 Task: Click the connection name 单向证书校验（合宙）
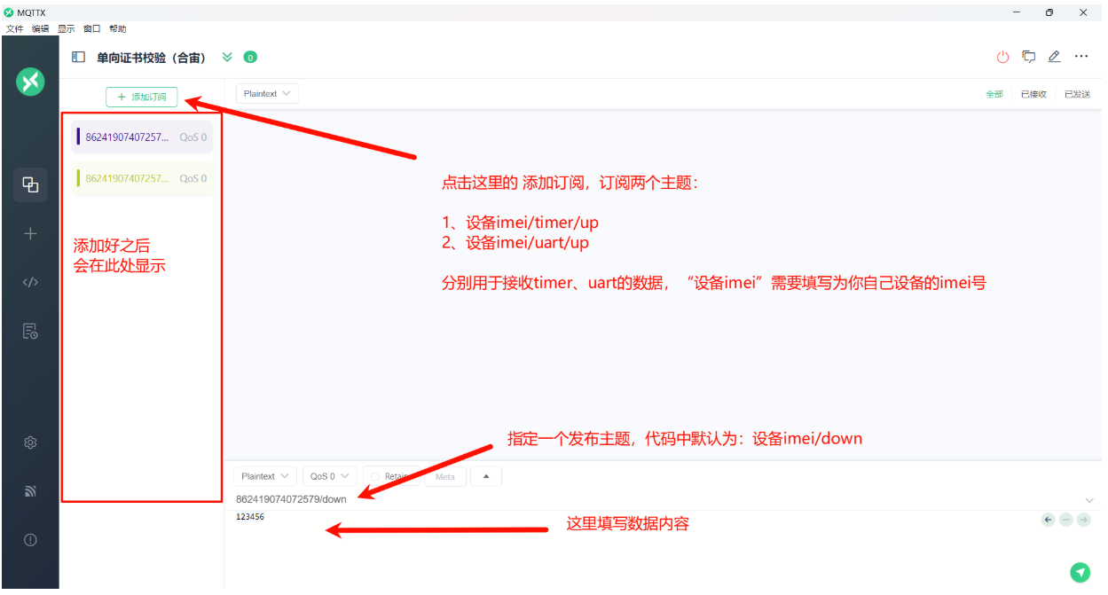click(151, 58)
